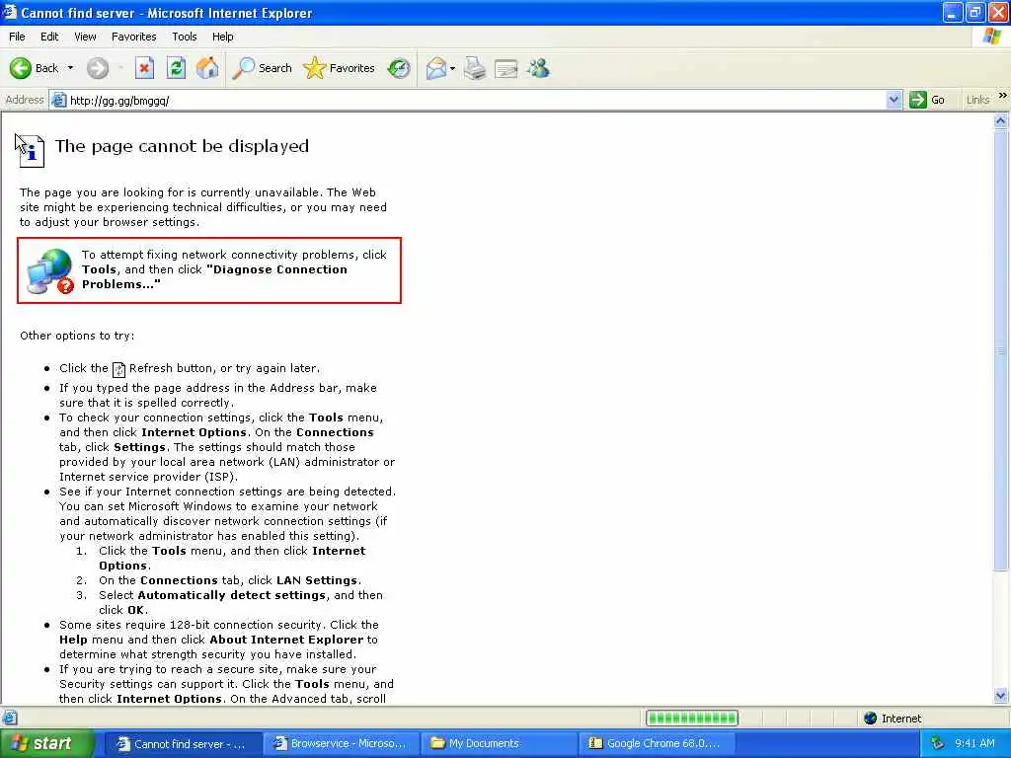The height and width of the screenshot is (758, 1011).
Task: Click the Messenger people icon
Action: pyautogui.click(x=538, y=68)
